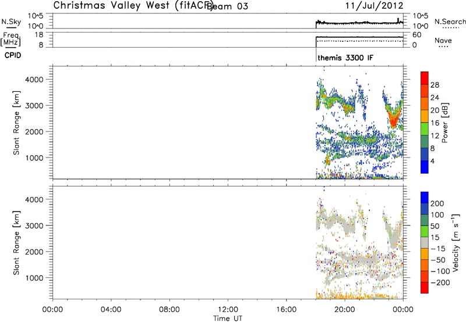The width and height of the screenshot is (466, 322).
Task: Click the '100' Velocity colorbar tick label
Action: point(437,215)
